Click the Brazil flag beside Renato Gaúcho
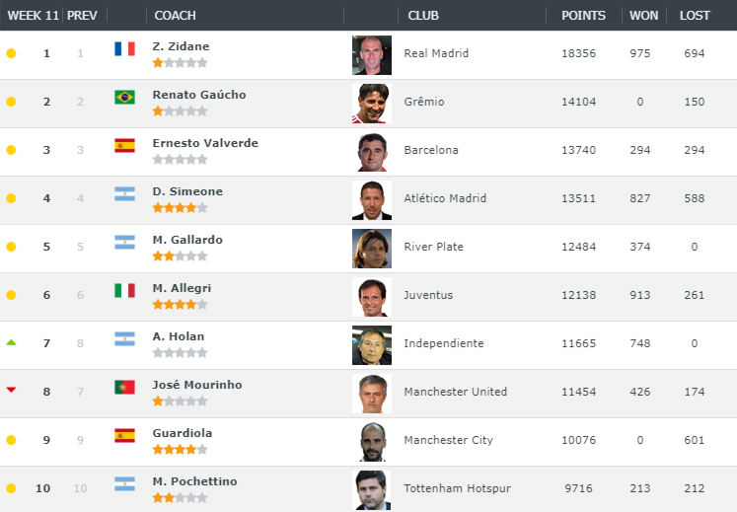This screenshot has width=737, height=512. point(124,97)
